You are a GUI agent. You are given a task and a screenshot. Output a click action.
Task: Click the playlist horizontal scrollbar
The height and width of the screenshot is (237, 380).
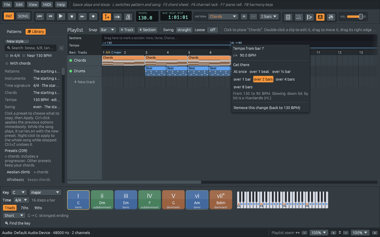pyautogui.click(x=134, y=182)
